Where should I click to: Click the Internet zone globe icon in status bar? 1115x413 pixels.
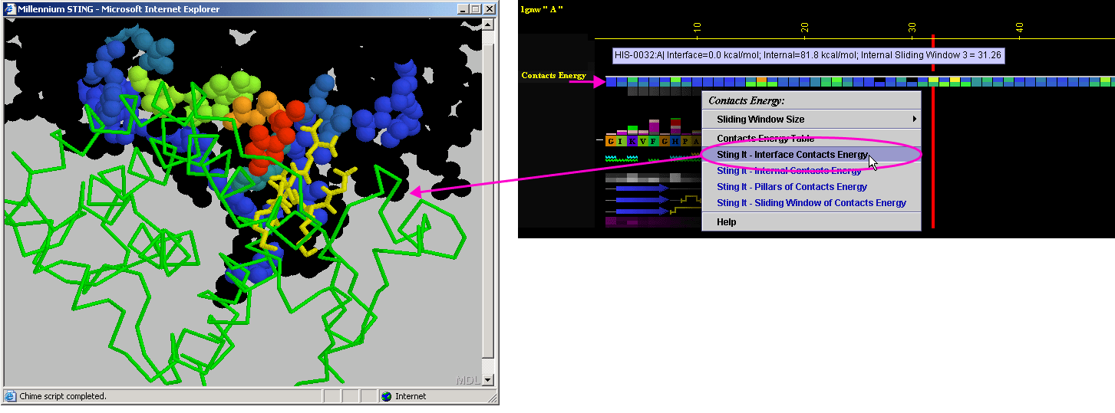coord(386,396)
